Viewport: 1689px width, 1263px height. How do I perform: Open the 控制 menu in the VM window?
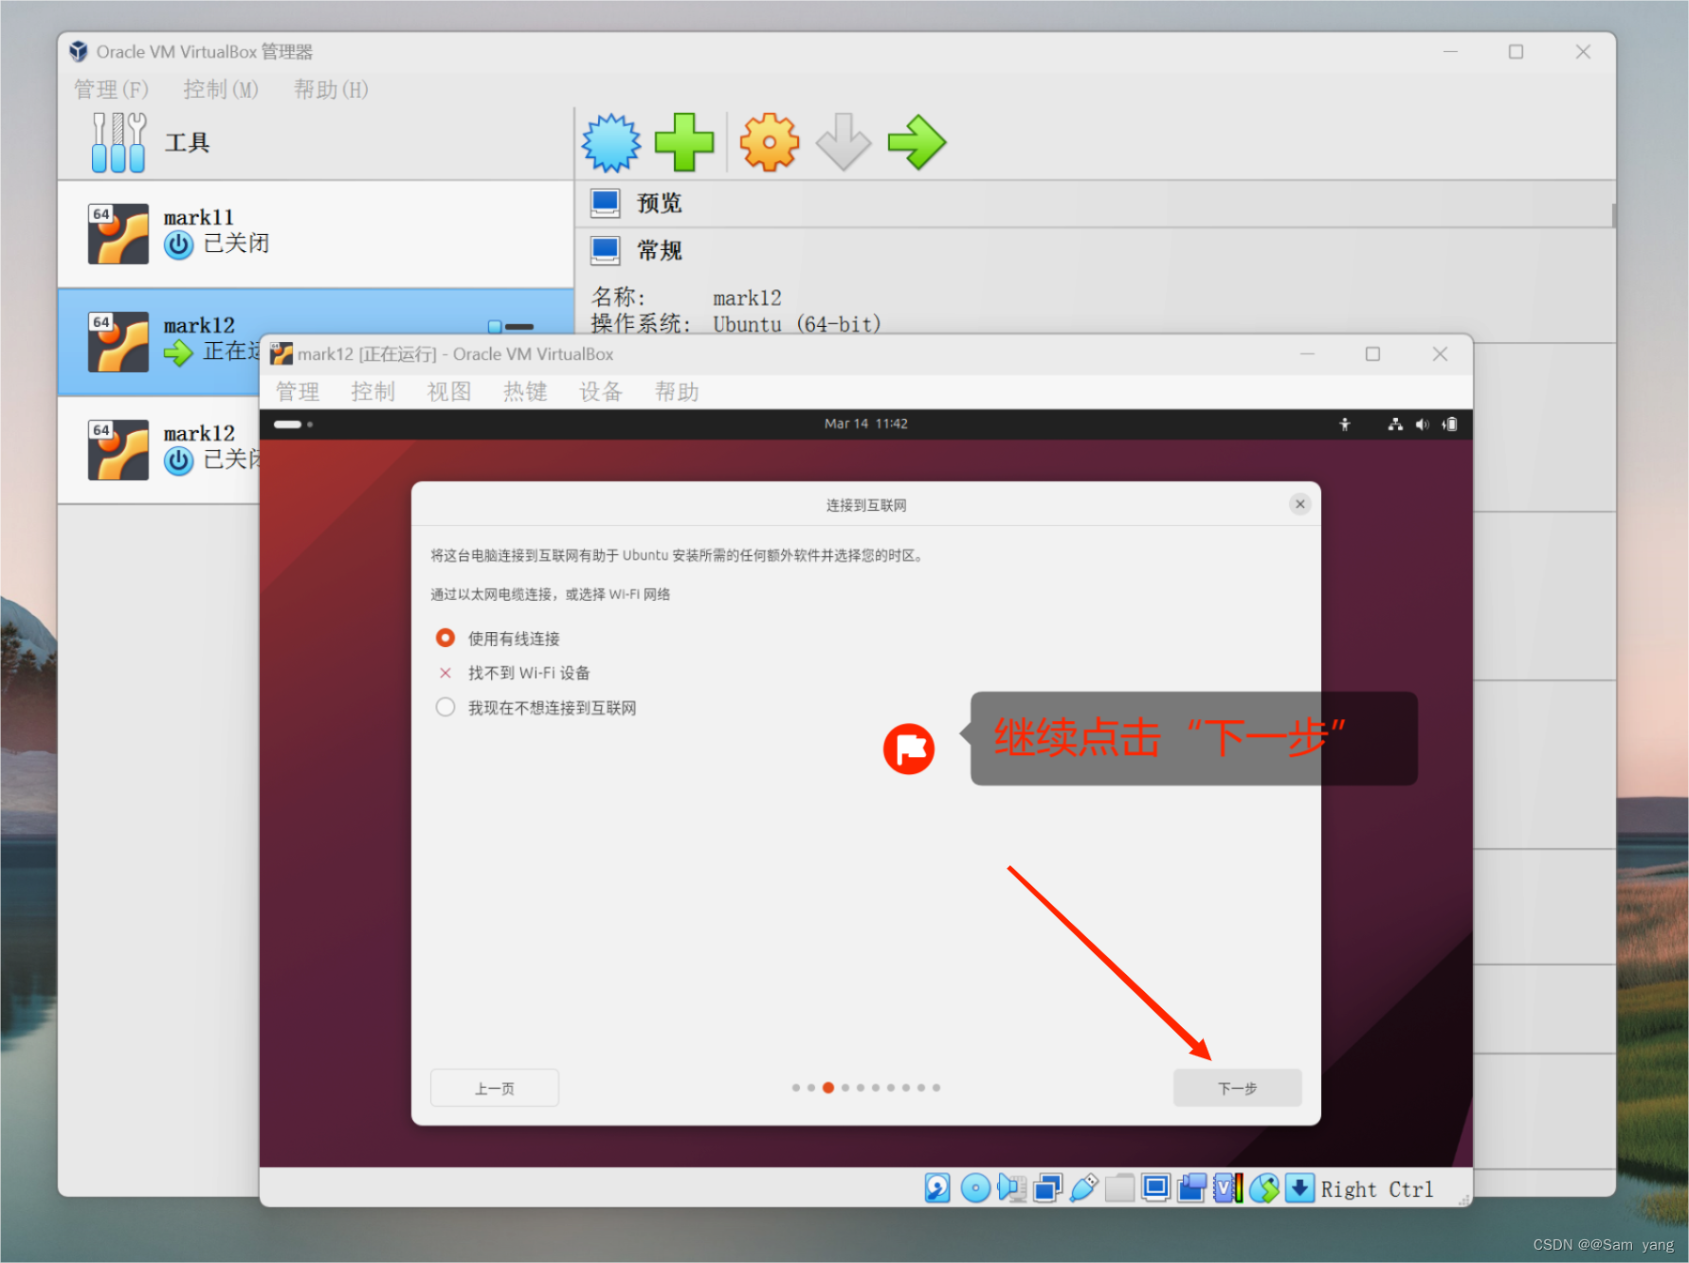372,391
